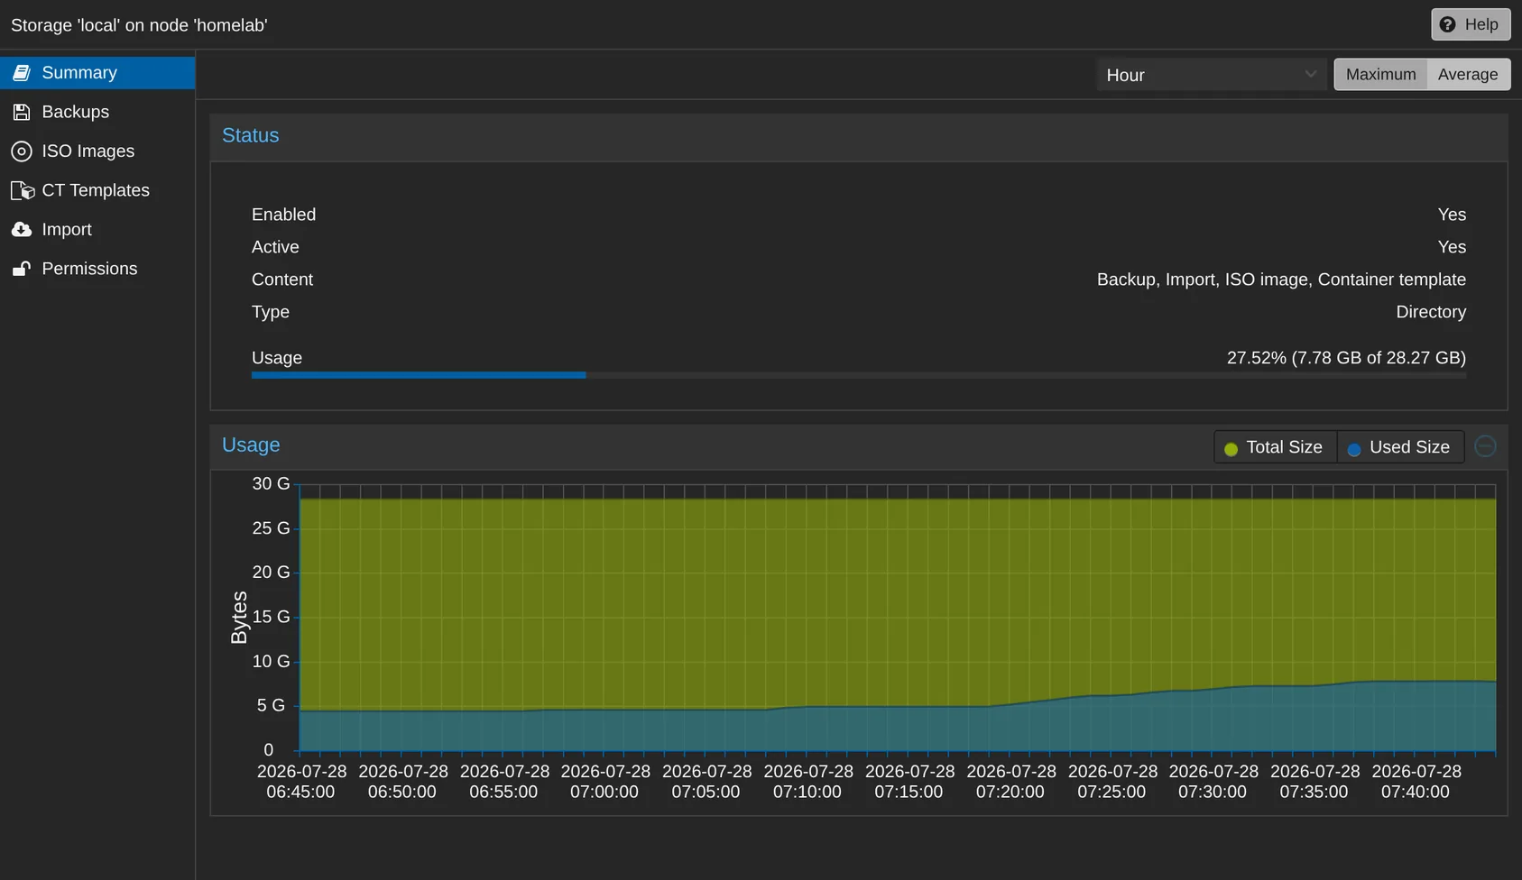Click the Enabled status row label

[283, 215]
